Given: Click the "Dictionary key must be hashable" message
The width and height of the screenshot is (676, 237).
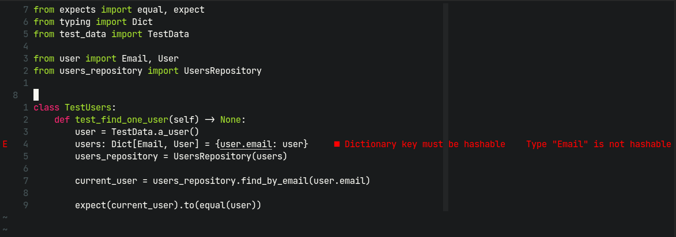Looking at the screenshot, I should 425,144.
